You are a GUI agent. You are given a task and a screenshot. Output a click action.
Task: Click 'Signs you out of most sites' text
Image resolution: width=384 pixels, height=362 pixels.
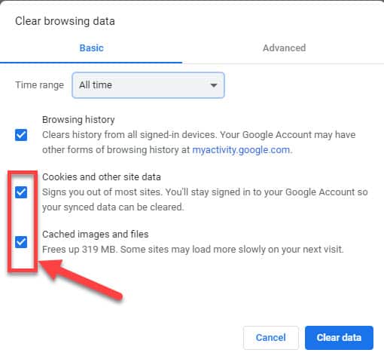coord(102,192)
